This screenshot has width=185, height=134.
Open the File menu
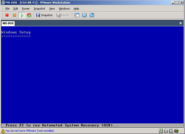coord(7,9)
